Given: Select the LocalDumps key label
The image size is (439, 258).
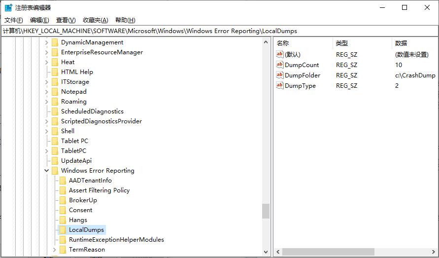Looking at the screenshot, I should pos(86,230).
